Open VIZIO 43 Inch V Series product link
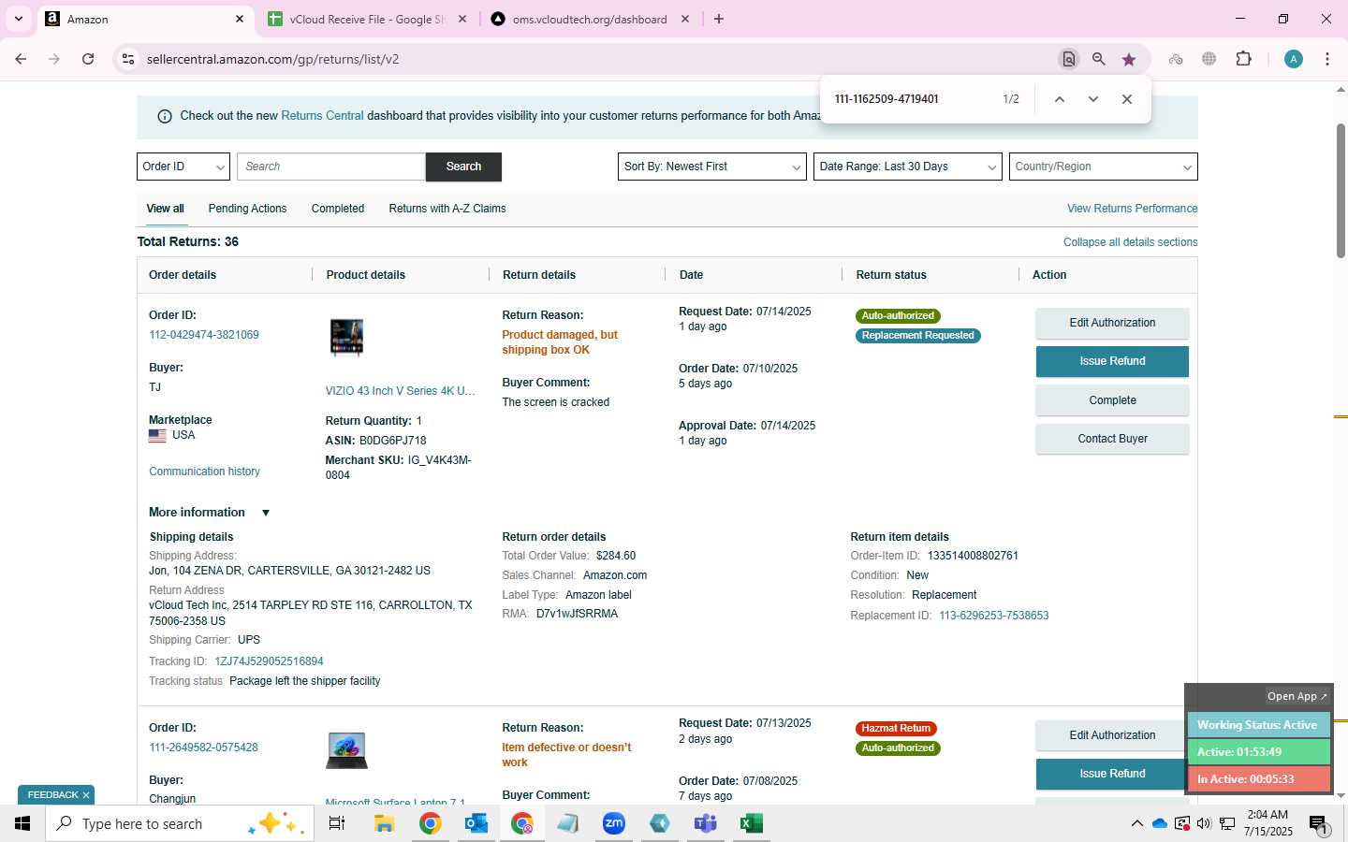 coord(400,391)
